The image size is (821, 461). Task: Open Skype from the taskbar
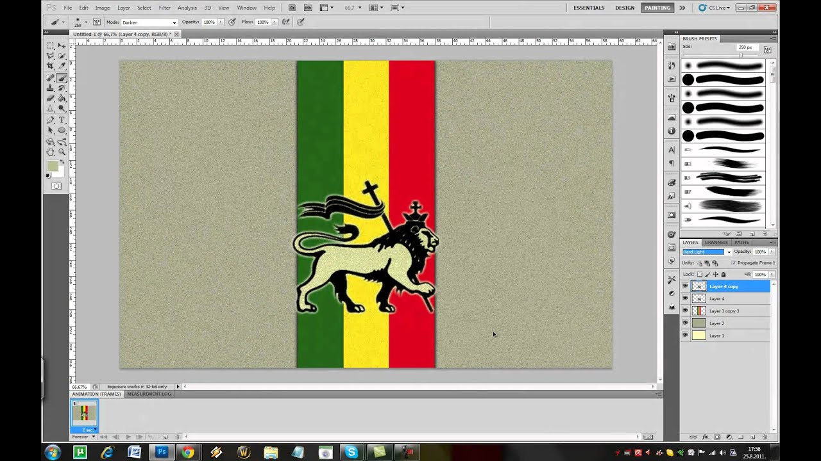click(x=351, y=452)
